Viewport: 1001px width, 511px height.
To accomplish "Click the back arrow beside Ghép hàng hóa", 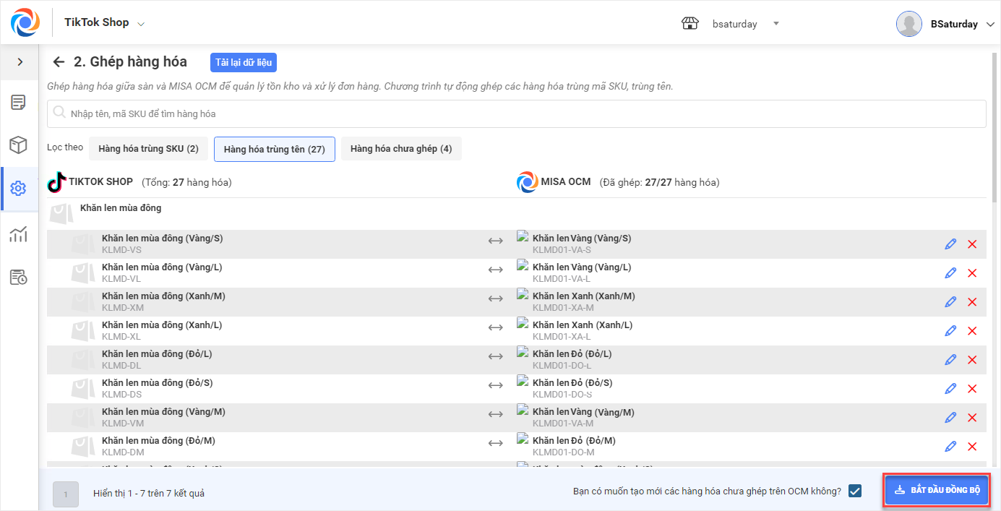I will 59,62.
